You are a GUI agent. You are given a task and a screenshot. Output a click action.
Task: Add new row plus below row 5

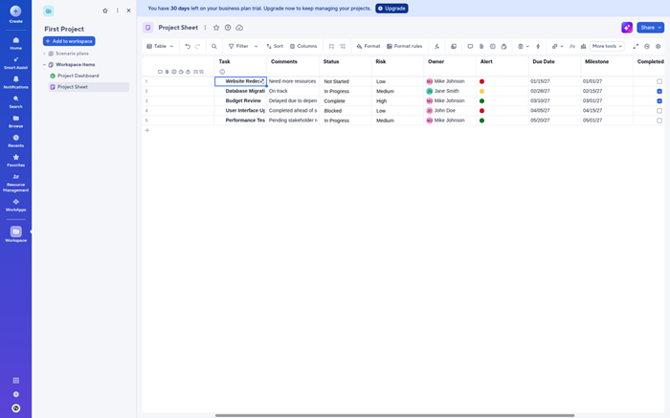coord(147,130)
